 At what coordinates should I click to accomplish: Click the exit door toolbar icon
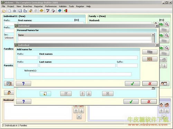coord(65,11)
